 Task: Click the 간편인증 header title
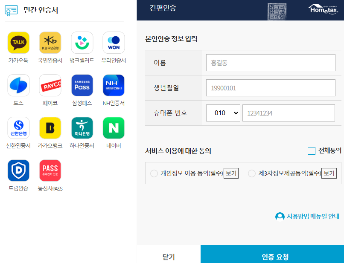pos(163,8)
